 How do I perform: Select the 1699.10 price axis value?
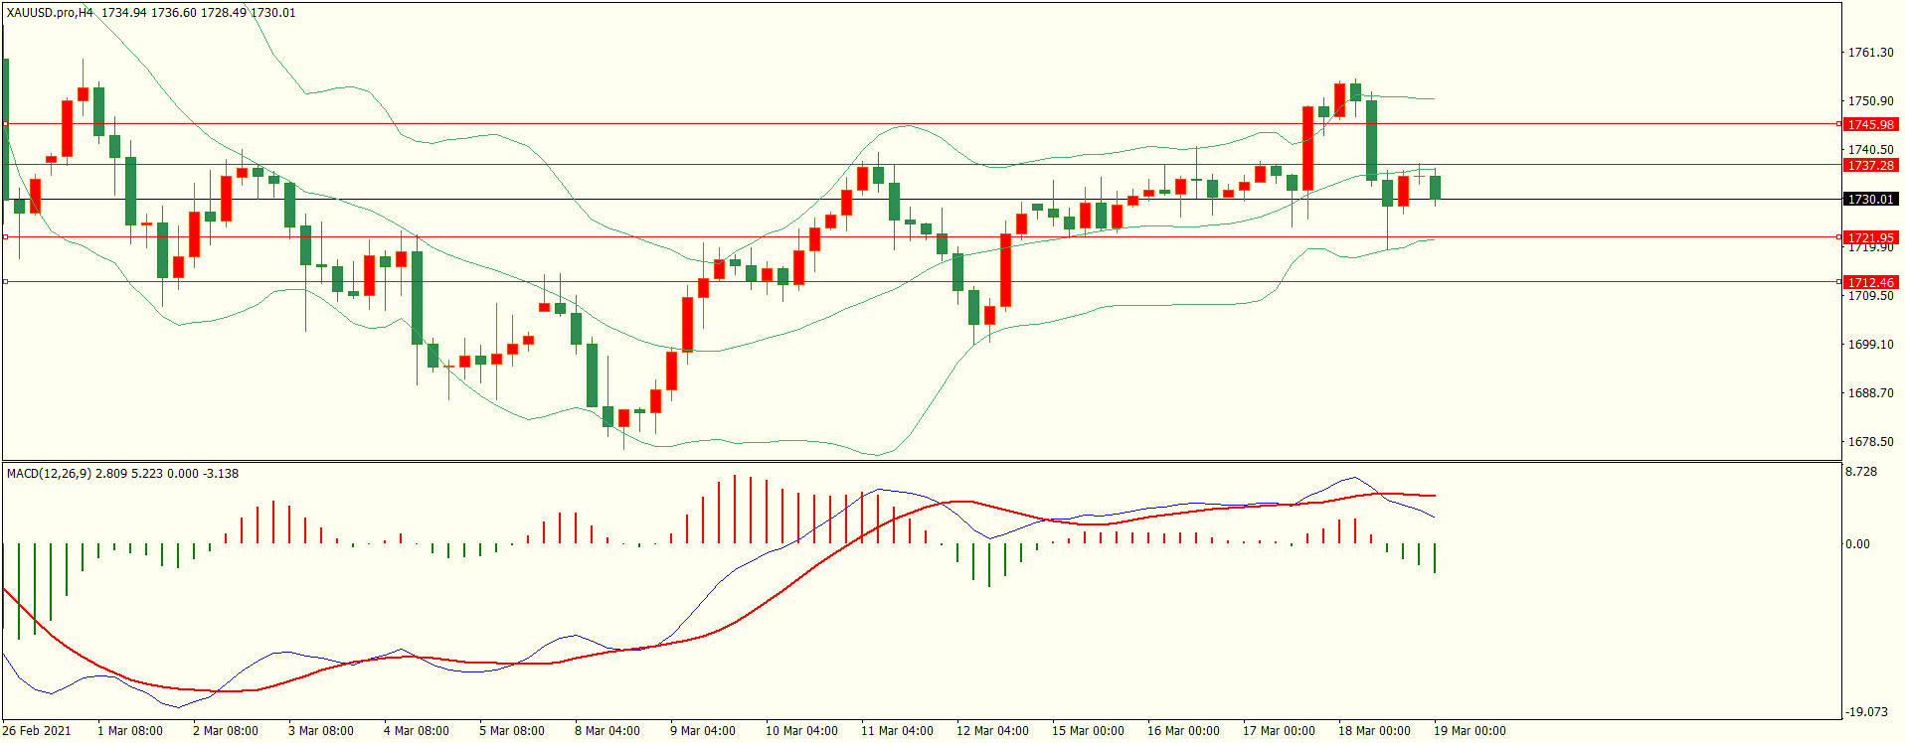point(1870,345)
